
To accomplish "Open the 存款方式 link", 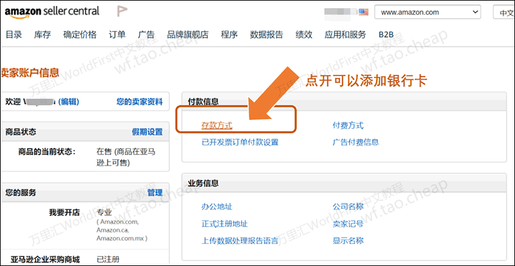I will [x=217, y=126].
